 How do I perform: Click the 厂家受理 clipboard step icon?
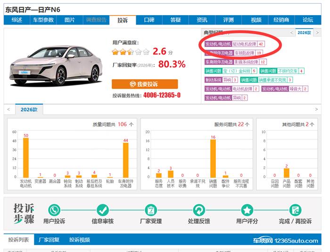click(x=150, y=210)
